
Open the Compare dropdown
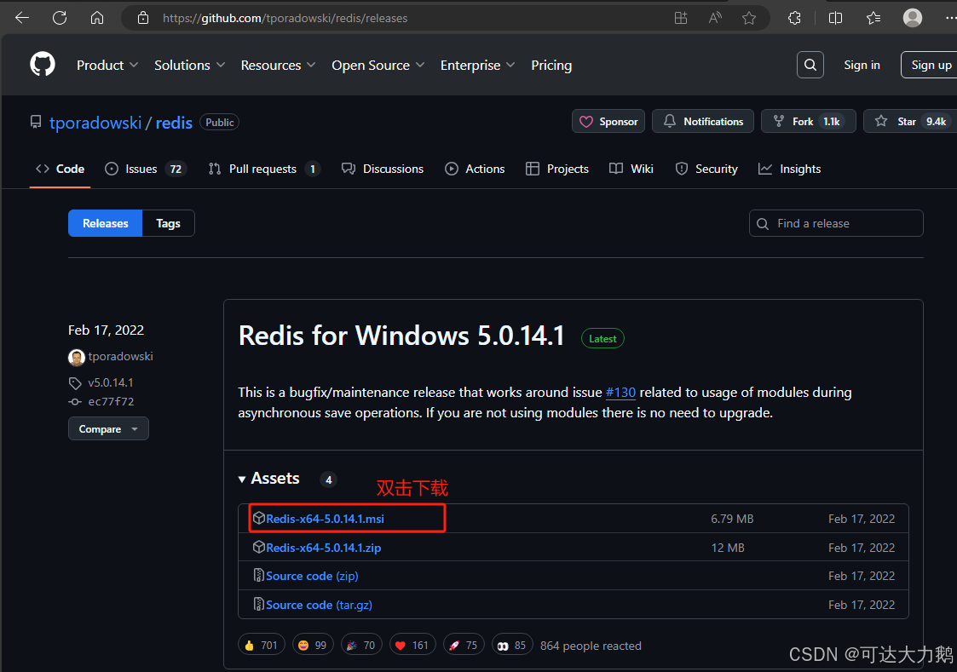[x=107, y=428]
